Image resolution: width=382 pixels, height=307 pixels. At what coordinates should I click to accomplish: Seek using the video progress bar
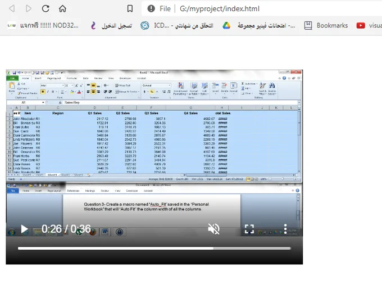coord(154,248)
